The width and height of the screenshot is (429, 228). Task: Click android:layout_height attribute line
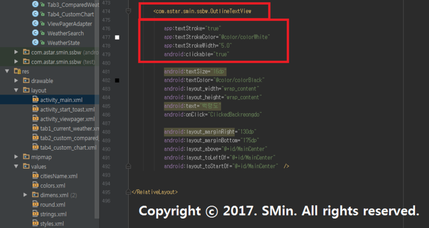pos(213,97)
